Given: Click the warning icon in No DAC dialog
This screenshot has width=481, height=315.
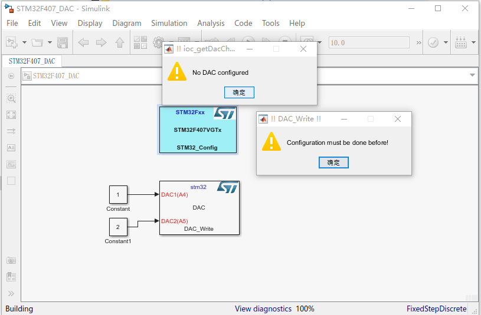Looking at the screenshot, I should click(177, 72).
